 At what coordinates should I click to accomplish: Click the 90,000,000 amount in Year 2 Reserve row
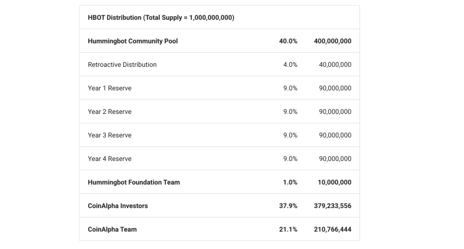pyautogui.click(x=335, y=111)
